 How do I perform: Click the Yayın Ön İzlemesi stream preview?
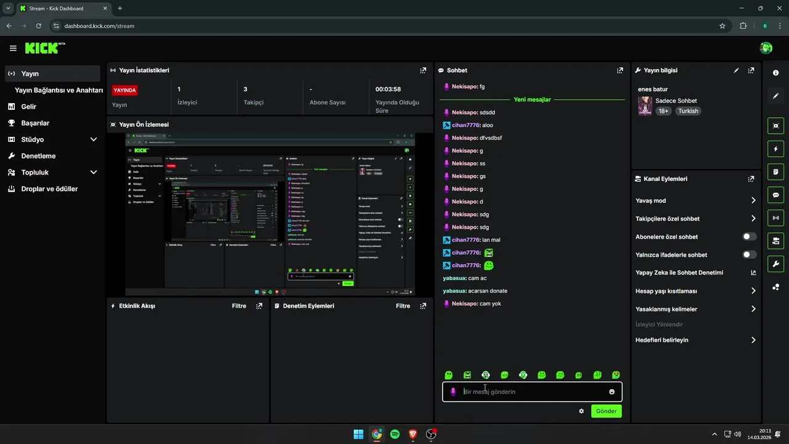tap(270, 215)
